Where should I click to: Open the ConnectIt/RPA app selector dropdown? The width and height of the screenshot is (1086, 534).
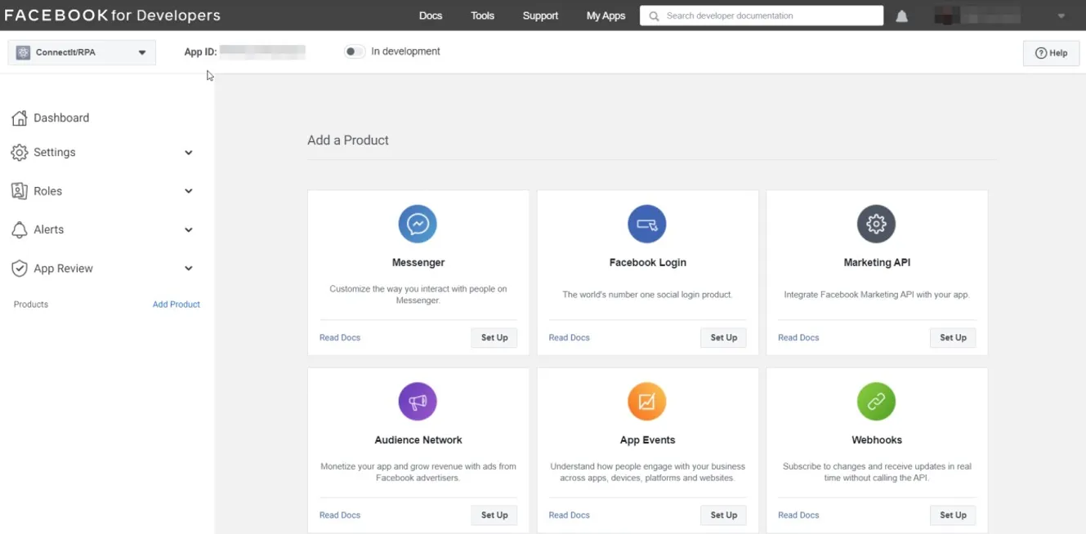pyautogui.click(x=82, y=52)
